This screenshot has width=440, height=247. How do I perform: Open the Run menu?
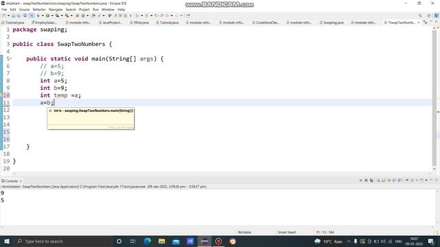pos(96,10)
